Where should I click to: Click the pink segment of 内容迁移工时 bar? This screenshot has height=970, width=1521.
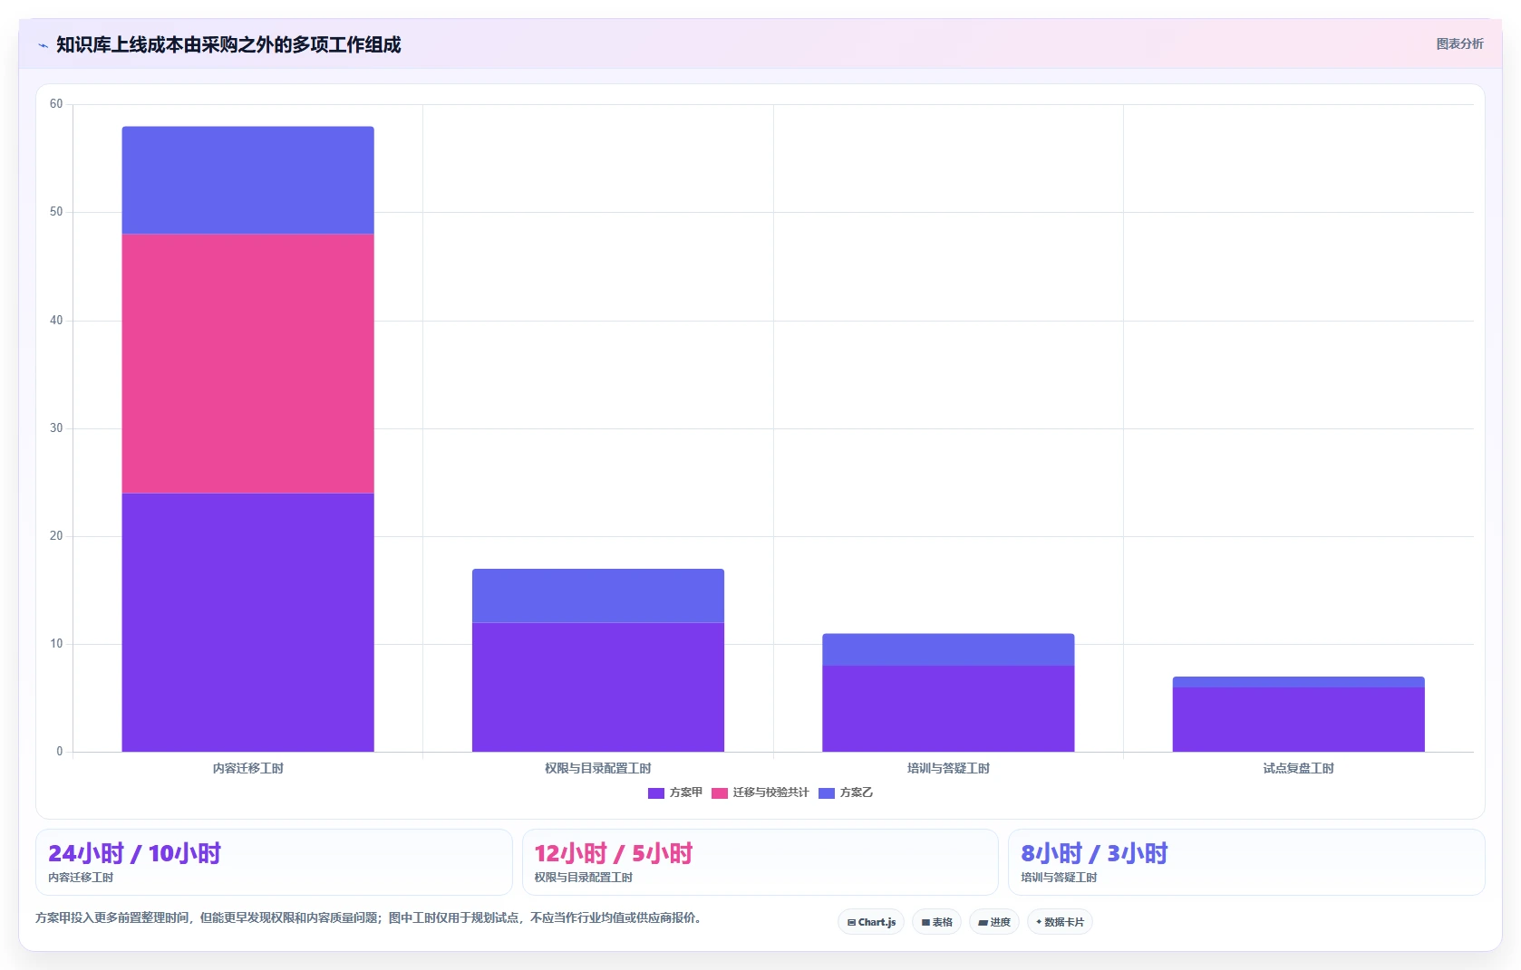248,363
